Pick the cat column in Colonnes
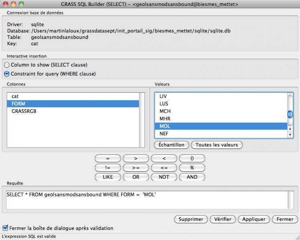This screenshot has height=240, width=300. (x=15, y=96)
